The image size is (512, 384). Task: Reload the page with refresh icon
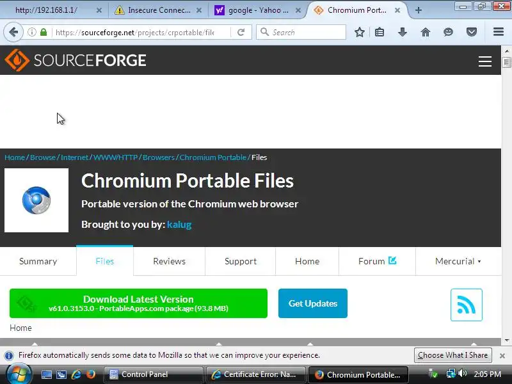(241, 32)
